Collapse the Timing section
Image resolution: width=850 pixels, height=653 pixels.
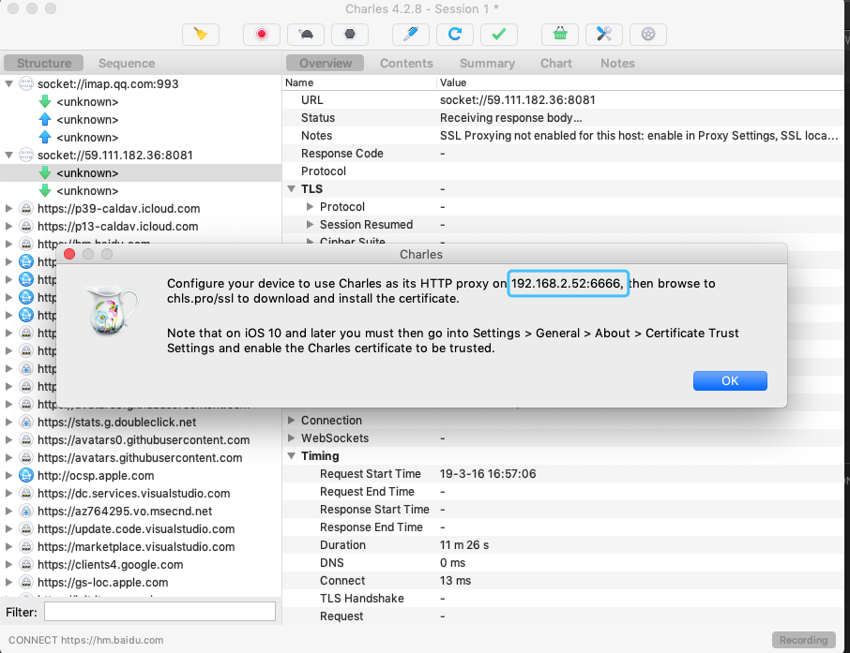(x=292, y=456)
